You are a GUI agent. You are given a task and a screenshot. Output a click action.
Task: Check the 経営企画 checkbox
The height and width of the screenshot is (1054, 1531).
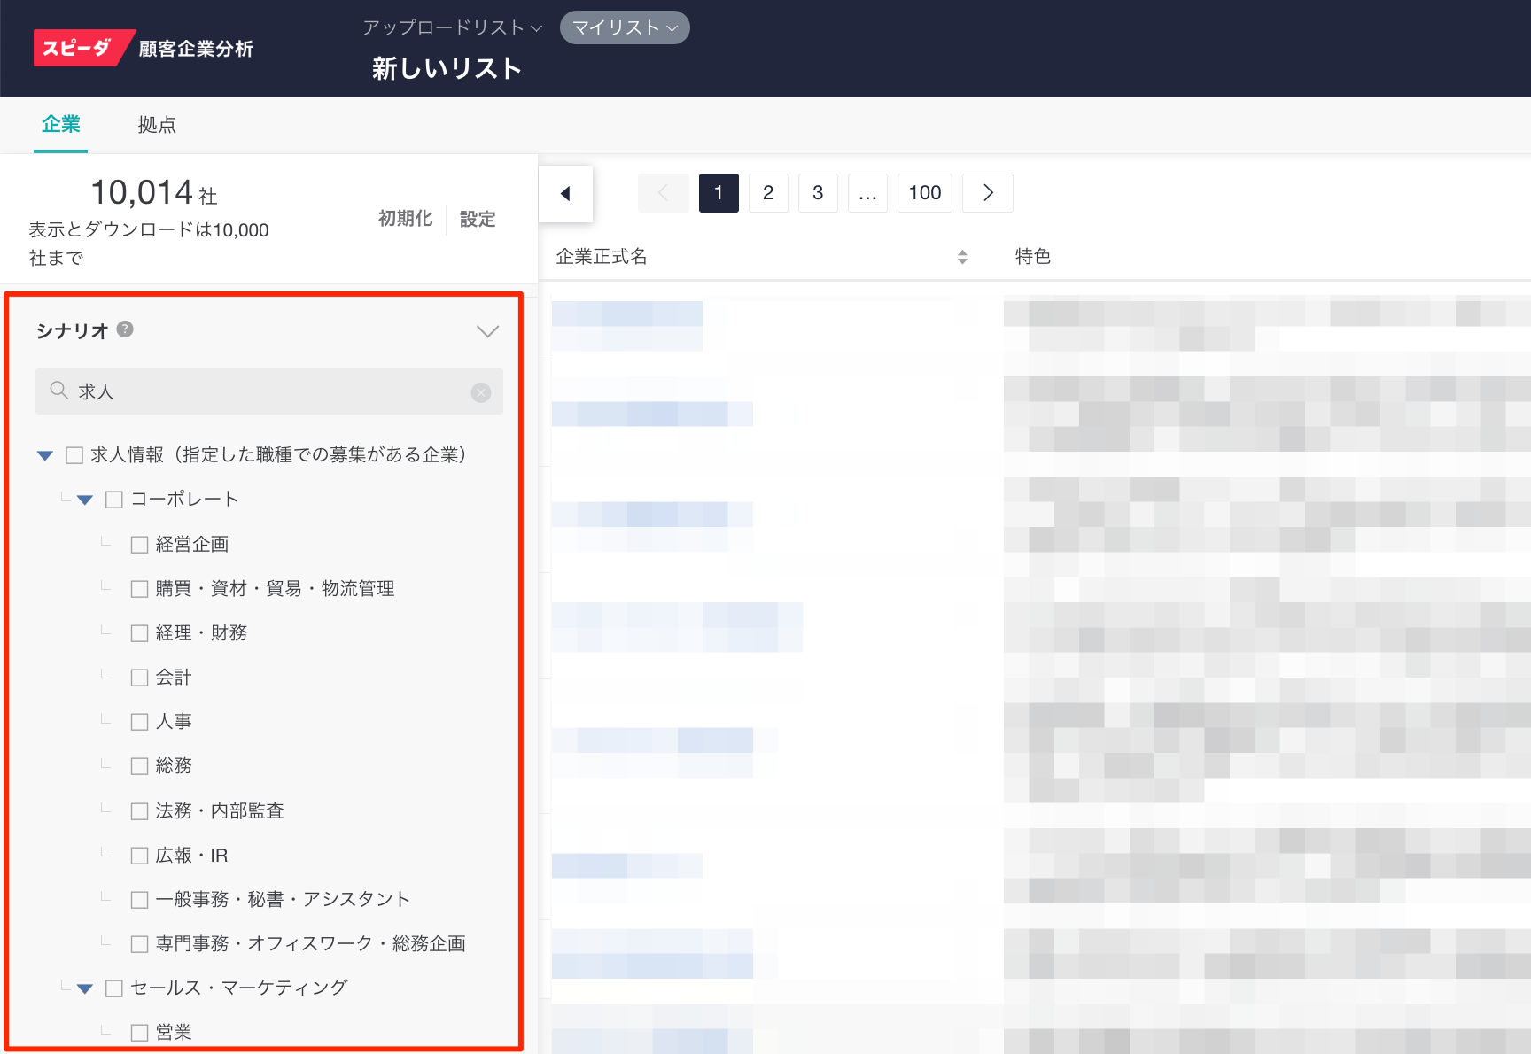(139, 545)
